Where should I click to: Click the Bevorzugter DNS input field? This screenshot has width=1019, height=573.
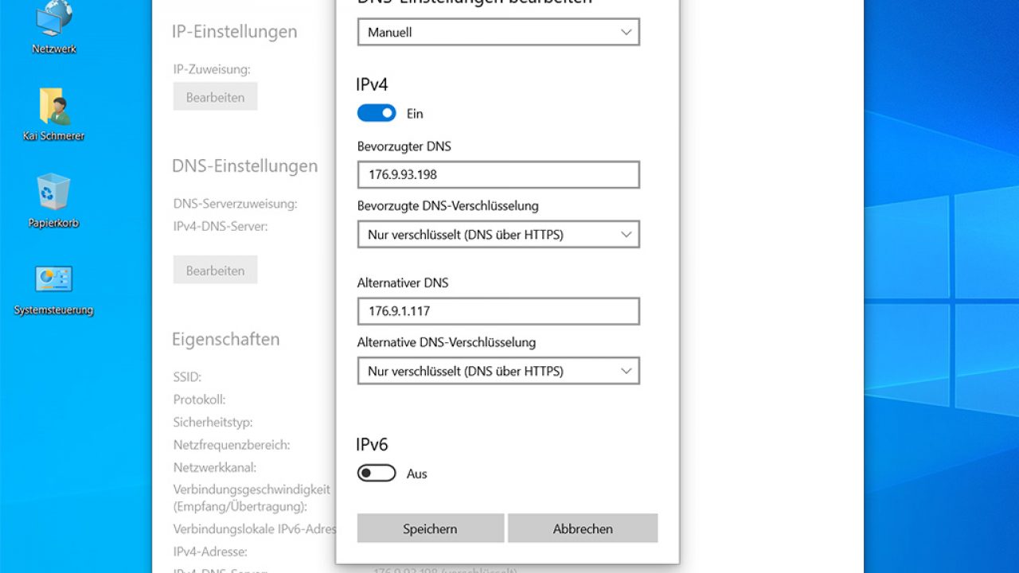point(498,174)
